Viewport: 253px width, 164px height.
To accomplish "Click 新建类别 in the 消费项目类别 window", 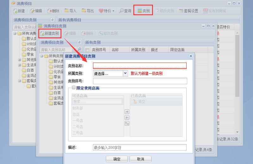I will (50, 33).
